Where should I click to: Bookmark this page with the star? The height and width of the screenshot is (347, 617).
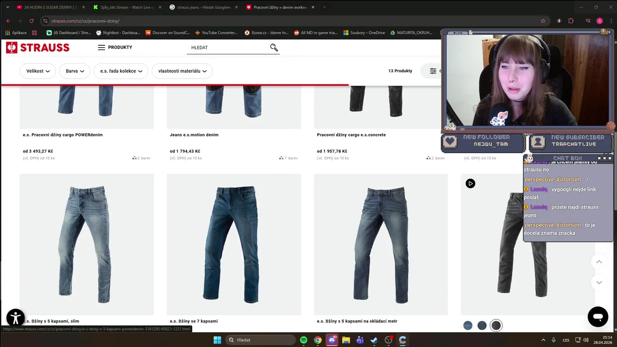(x=543, y=21)
